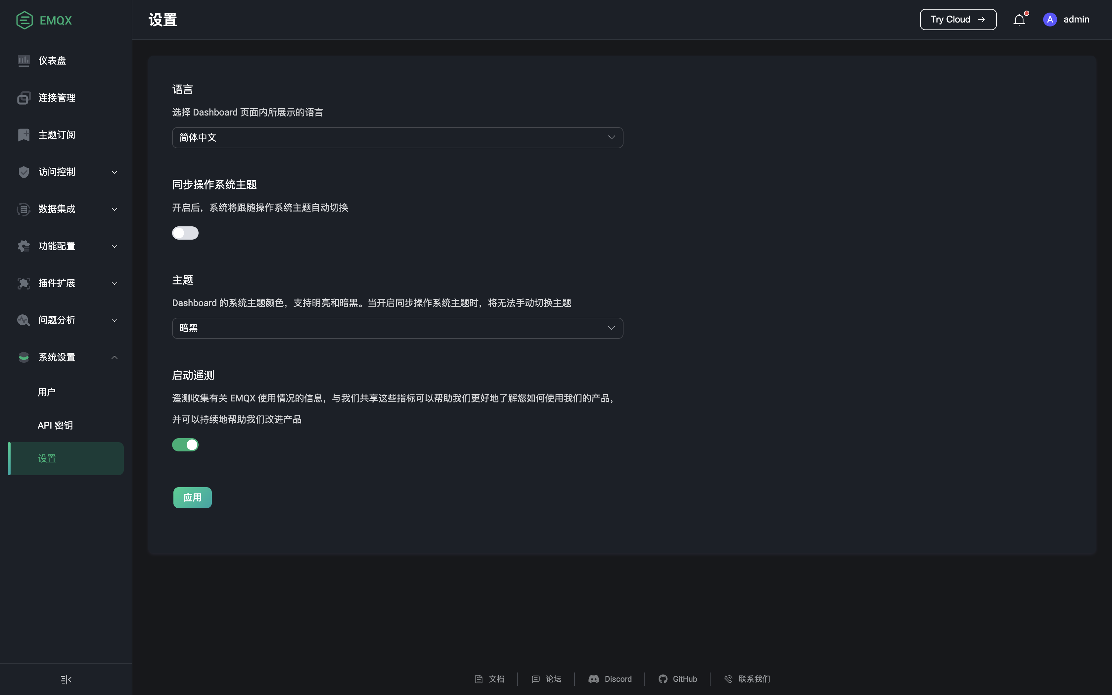Click the EMQX logo

(x=44, y=20)
